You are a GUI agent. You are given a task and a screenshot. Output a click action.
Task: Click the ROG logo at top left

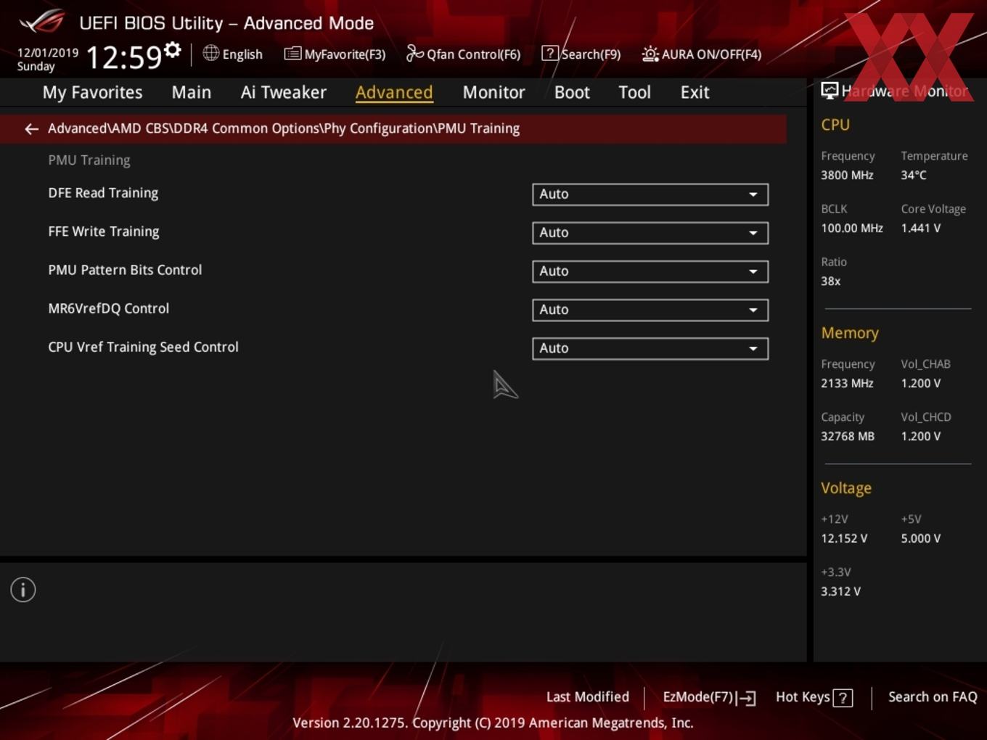(42, 22)
